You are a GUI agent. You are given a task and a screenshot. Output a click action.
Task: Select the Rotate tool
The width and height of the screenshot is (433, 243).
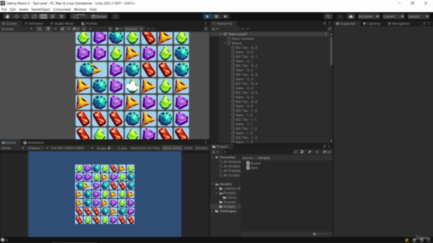click(26, 16)
